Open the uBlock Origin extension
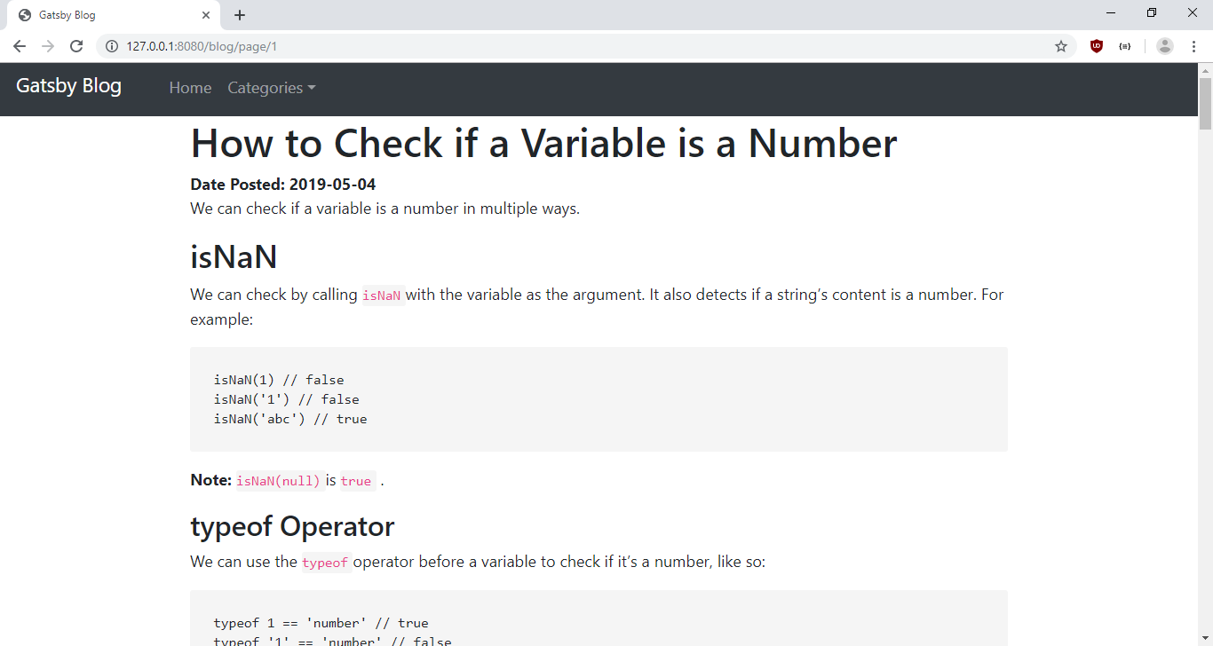 coord(1096,45)
